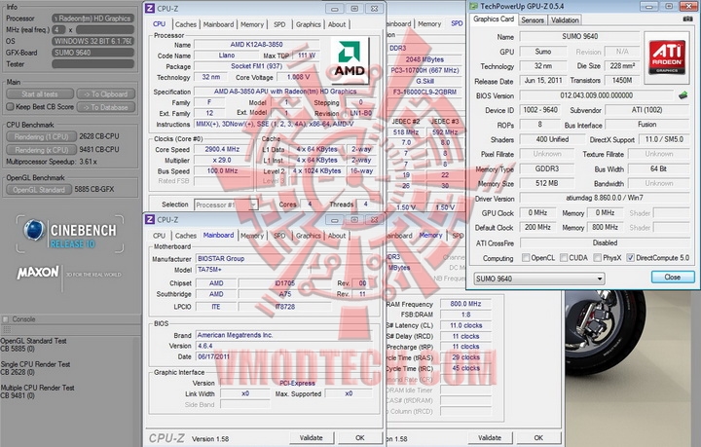Image resolution: width=701 pixels, height=447 pixels.
Task: Click OK in CPU-Z memory window
Action: [x=538, y=438]
